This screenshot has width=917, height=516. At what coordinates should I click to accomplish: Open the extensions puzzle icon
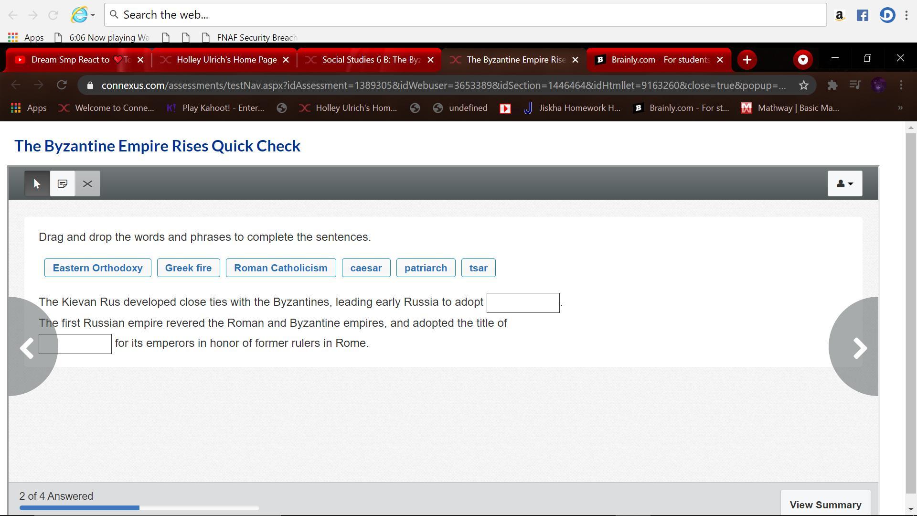[x=832, y=86]
